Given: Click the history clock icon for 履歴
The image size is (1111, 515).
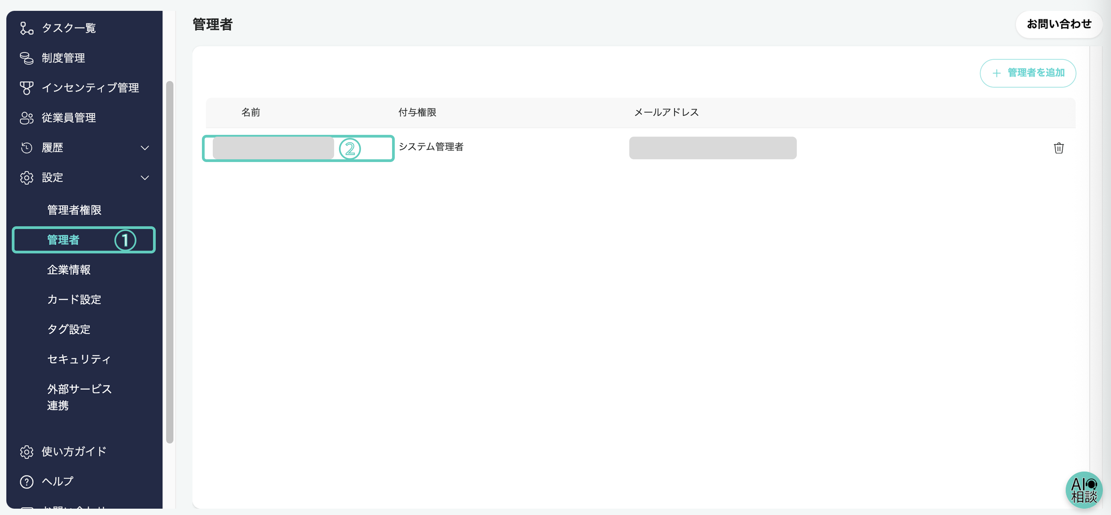Looking at the screenshot, I should (x=26, y=148).
